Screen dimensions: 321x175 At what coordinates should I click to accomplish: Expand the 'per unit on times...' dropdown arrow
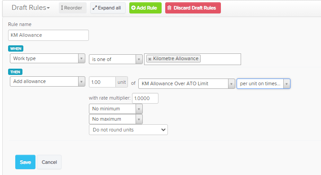pos(286,84)
